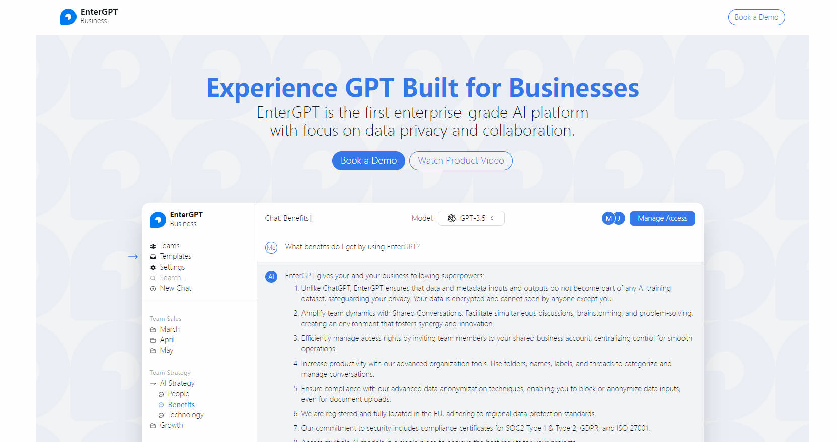
Task: Click the 'Me' avatar next to the question
Action: [271, 247]
